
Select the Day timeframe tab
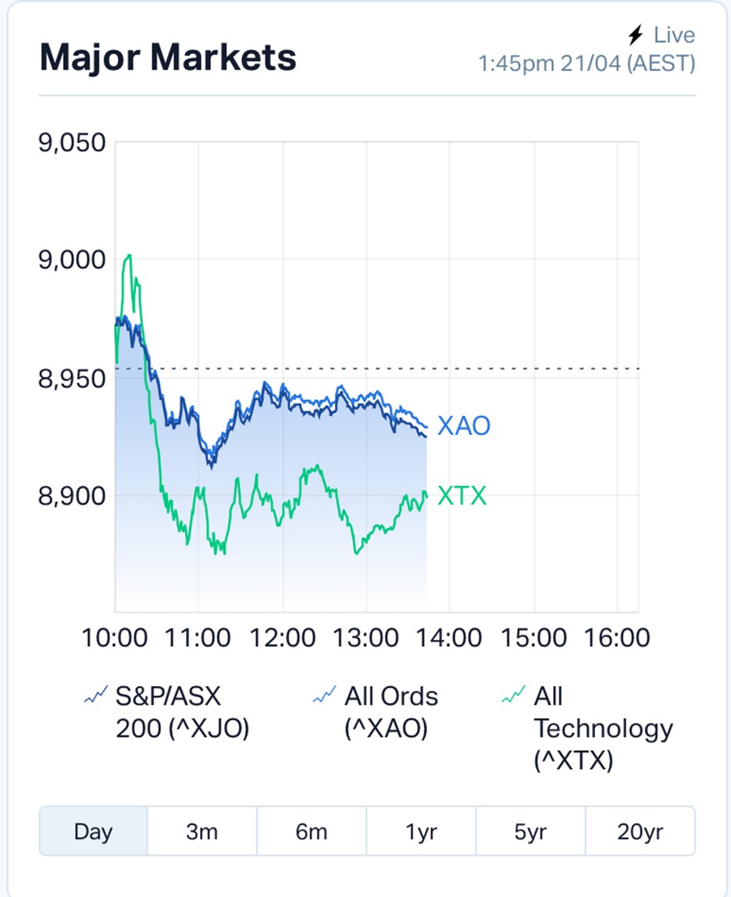point(93,831)
